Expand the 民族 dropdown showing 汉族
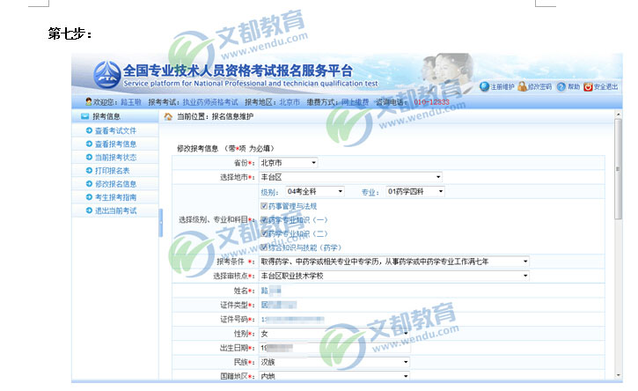The height and width of the screenshot is (391, 638). [x=334, y=362]
